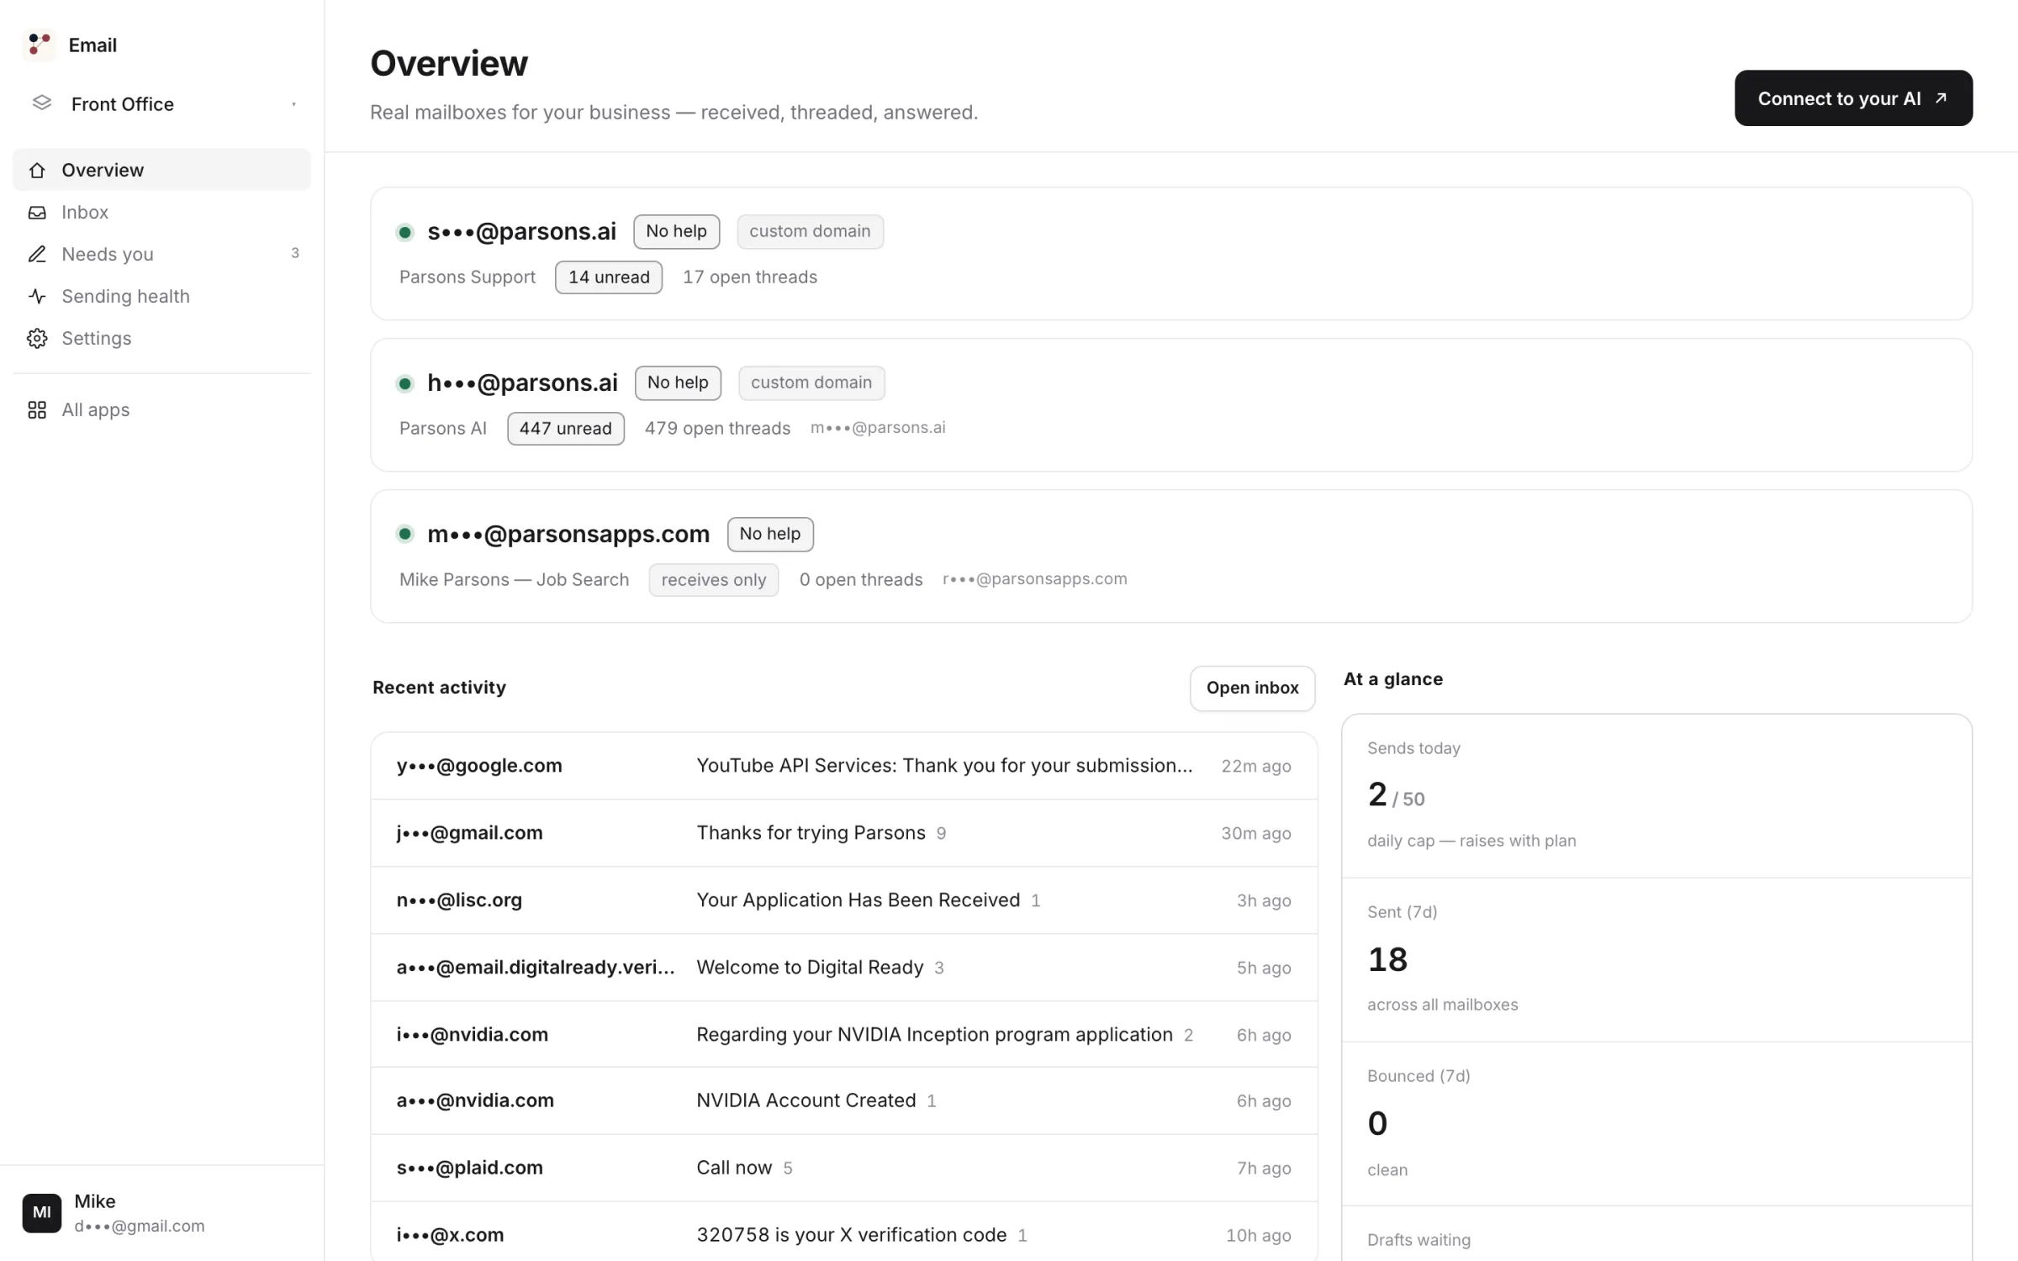Expand the Front Office workspace dropdown arrow
The image size is (2018, 1261).
point(293,104)
